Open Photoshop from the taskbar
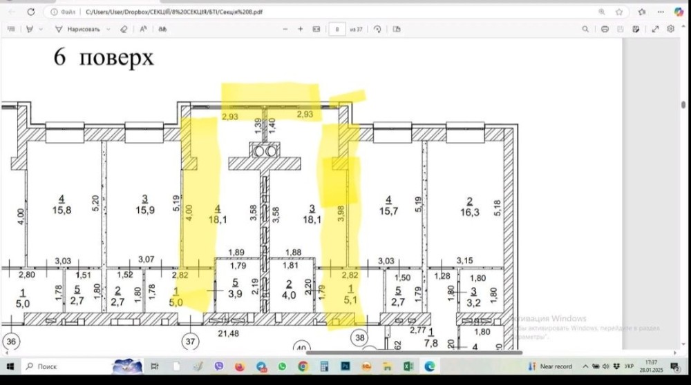Image resolution: width=691 pixels, height=385 pixels. click(345, 366)
